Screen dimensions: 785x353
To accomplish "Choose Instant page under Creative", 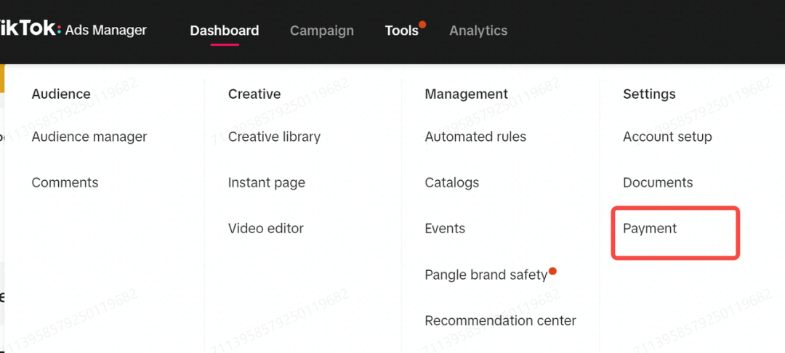I will click(266, 182).
